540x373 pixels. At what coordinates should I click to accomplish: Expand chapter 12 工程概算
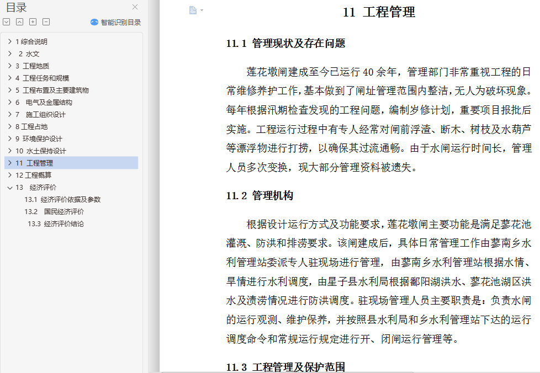coord(9,175)
